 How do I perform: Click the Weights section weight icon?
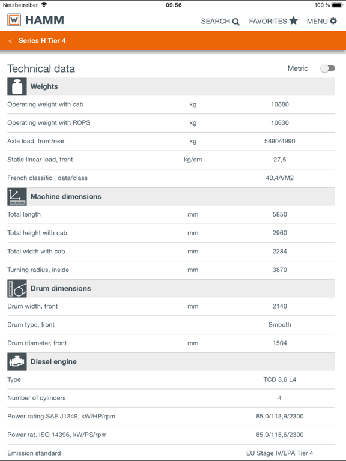pos(17,86)
